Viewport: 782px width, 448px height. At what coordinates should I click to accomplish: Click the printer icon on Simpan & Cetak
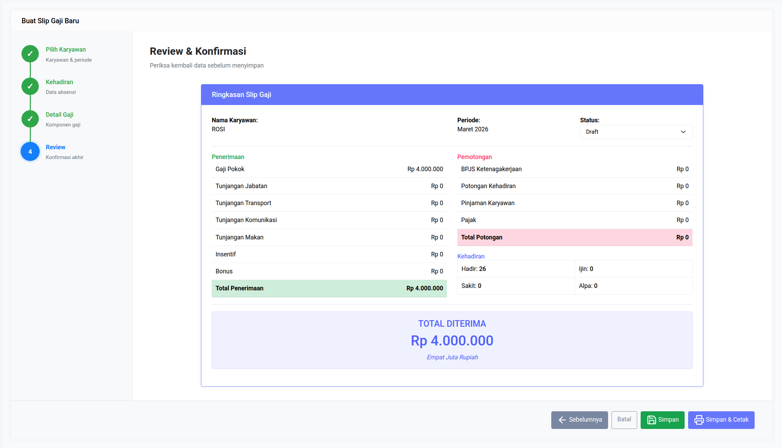click(x=699, y=420)
